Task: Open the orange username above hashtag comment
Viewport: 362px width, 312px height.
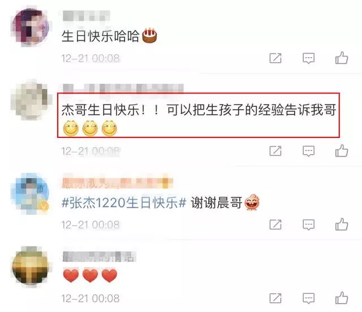Action: (117, 183)
